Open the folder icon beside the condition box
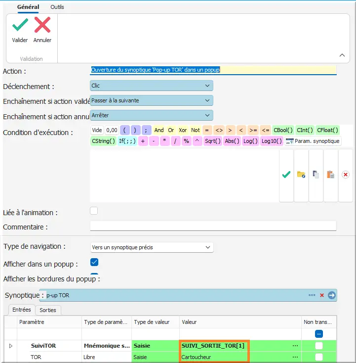The image size is (356, 363). (x=301, y=175)
